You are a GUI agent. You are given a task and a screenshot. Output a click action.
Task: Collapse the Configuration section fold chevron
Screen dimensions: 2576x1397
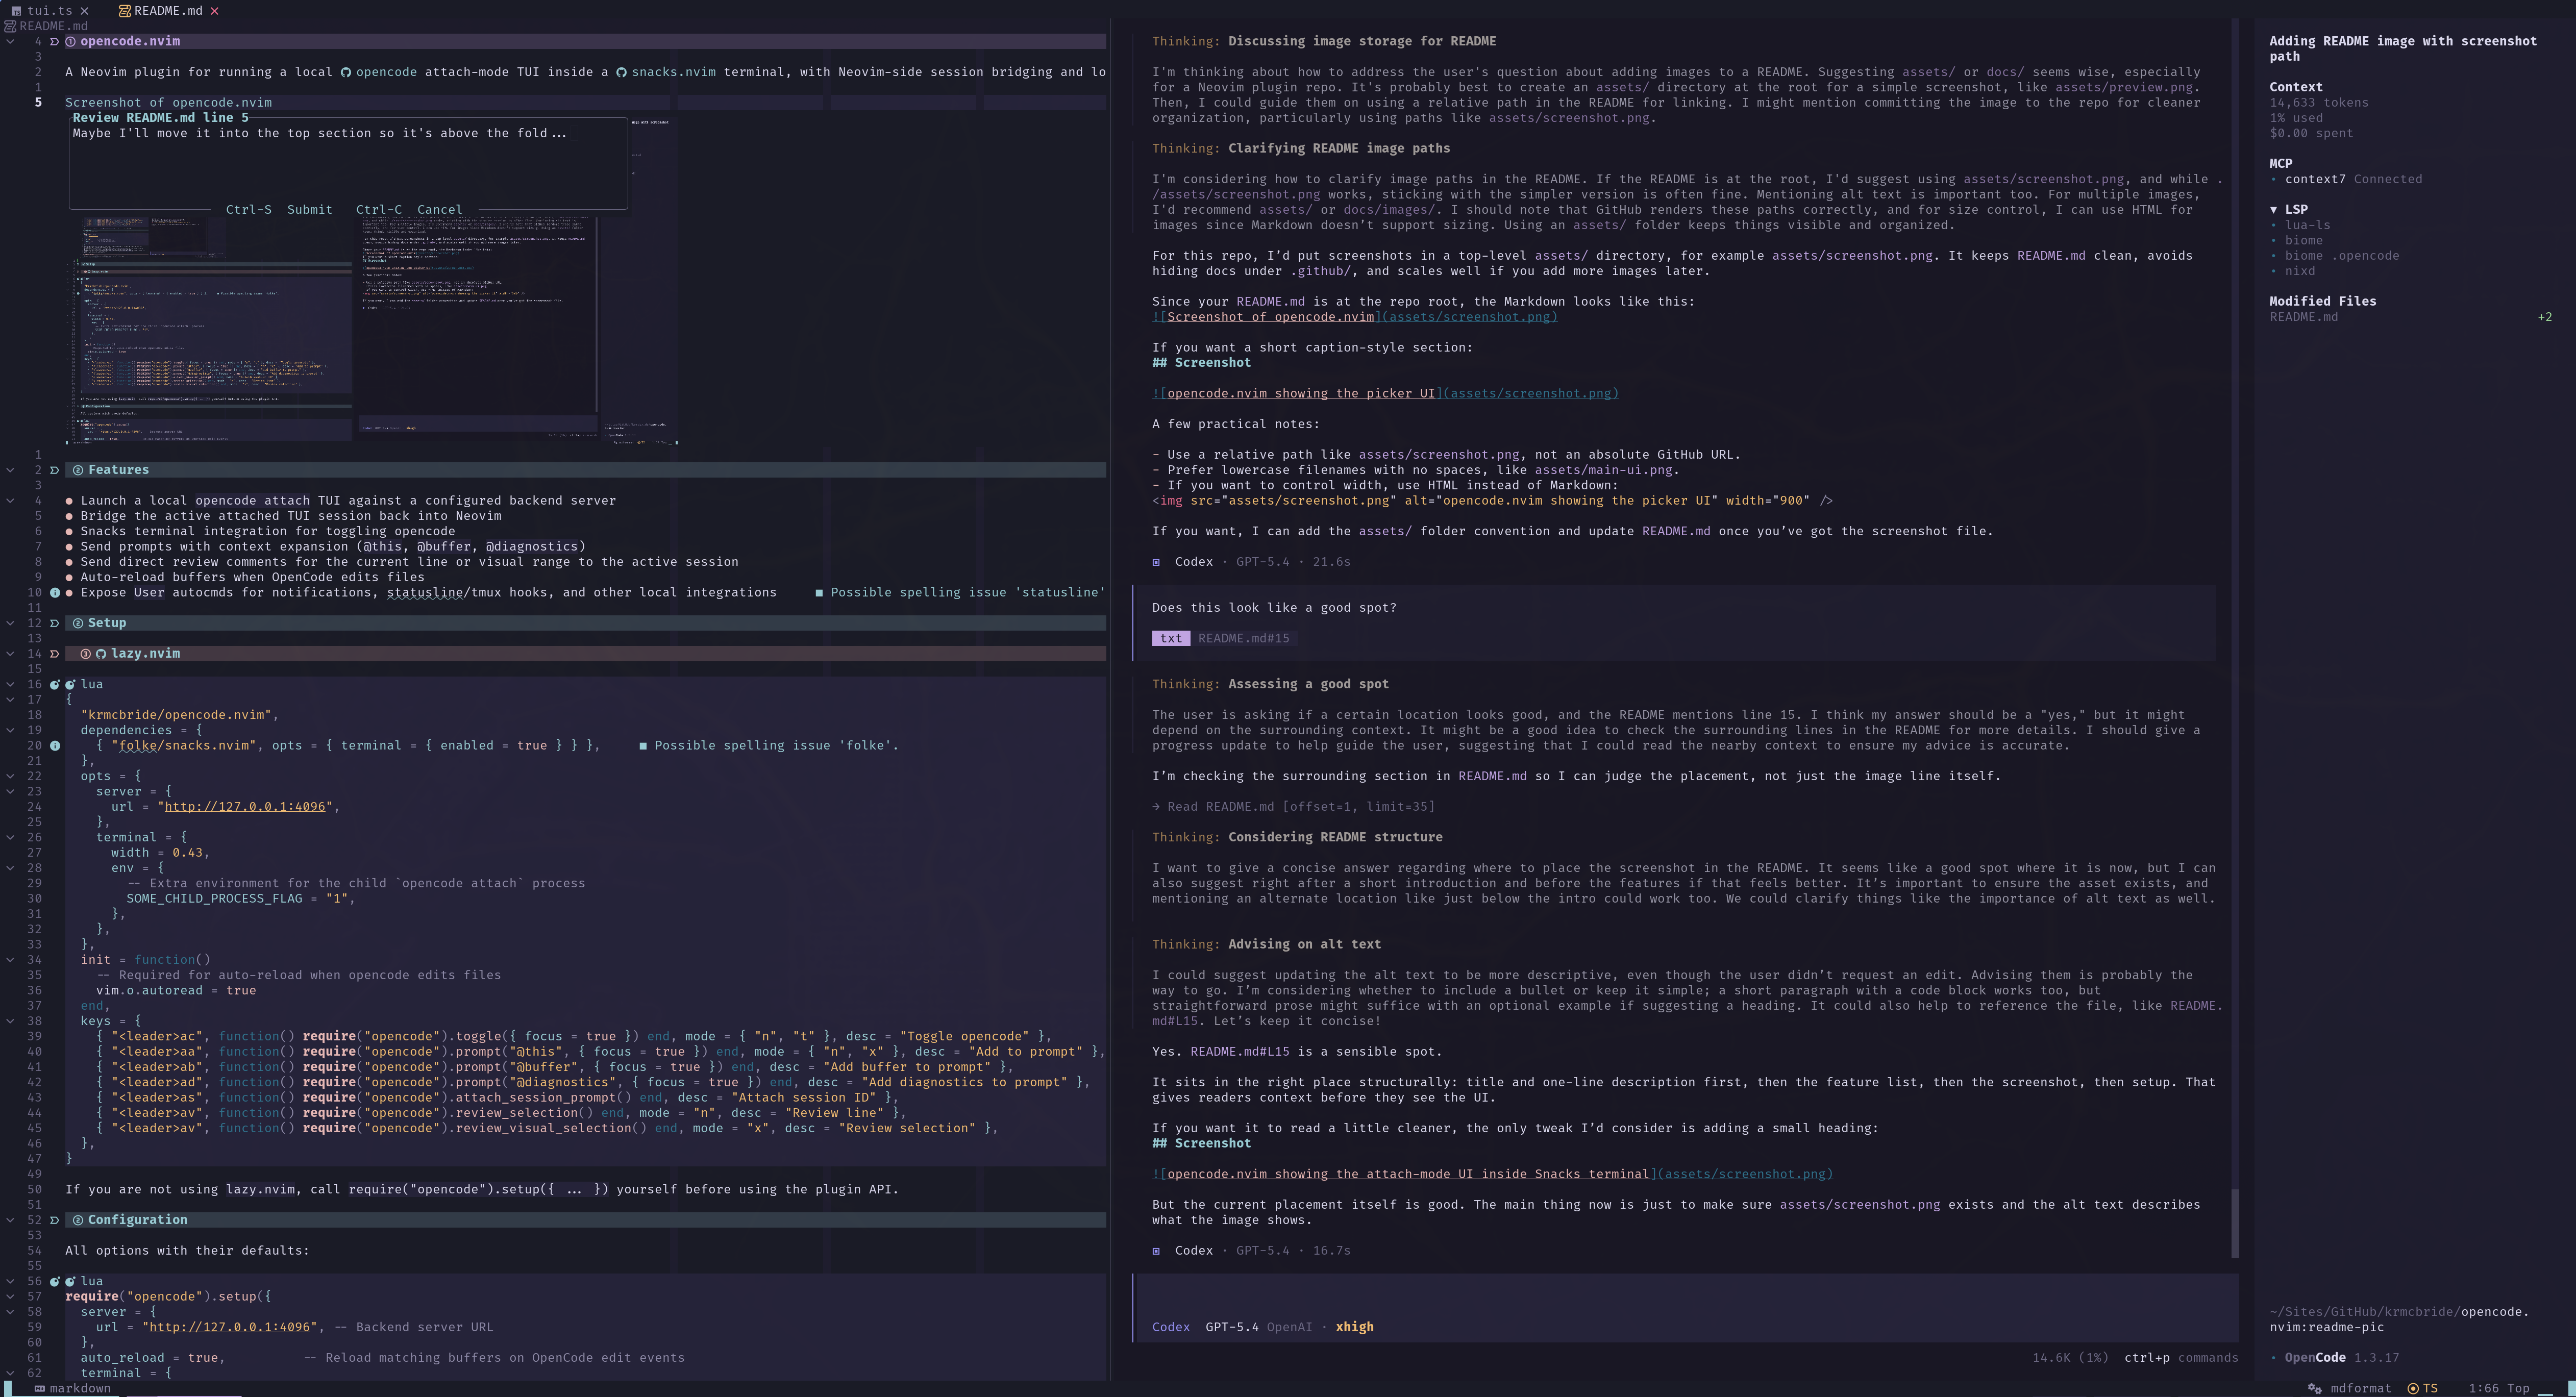[x=10, y=1220]
